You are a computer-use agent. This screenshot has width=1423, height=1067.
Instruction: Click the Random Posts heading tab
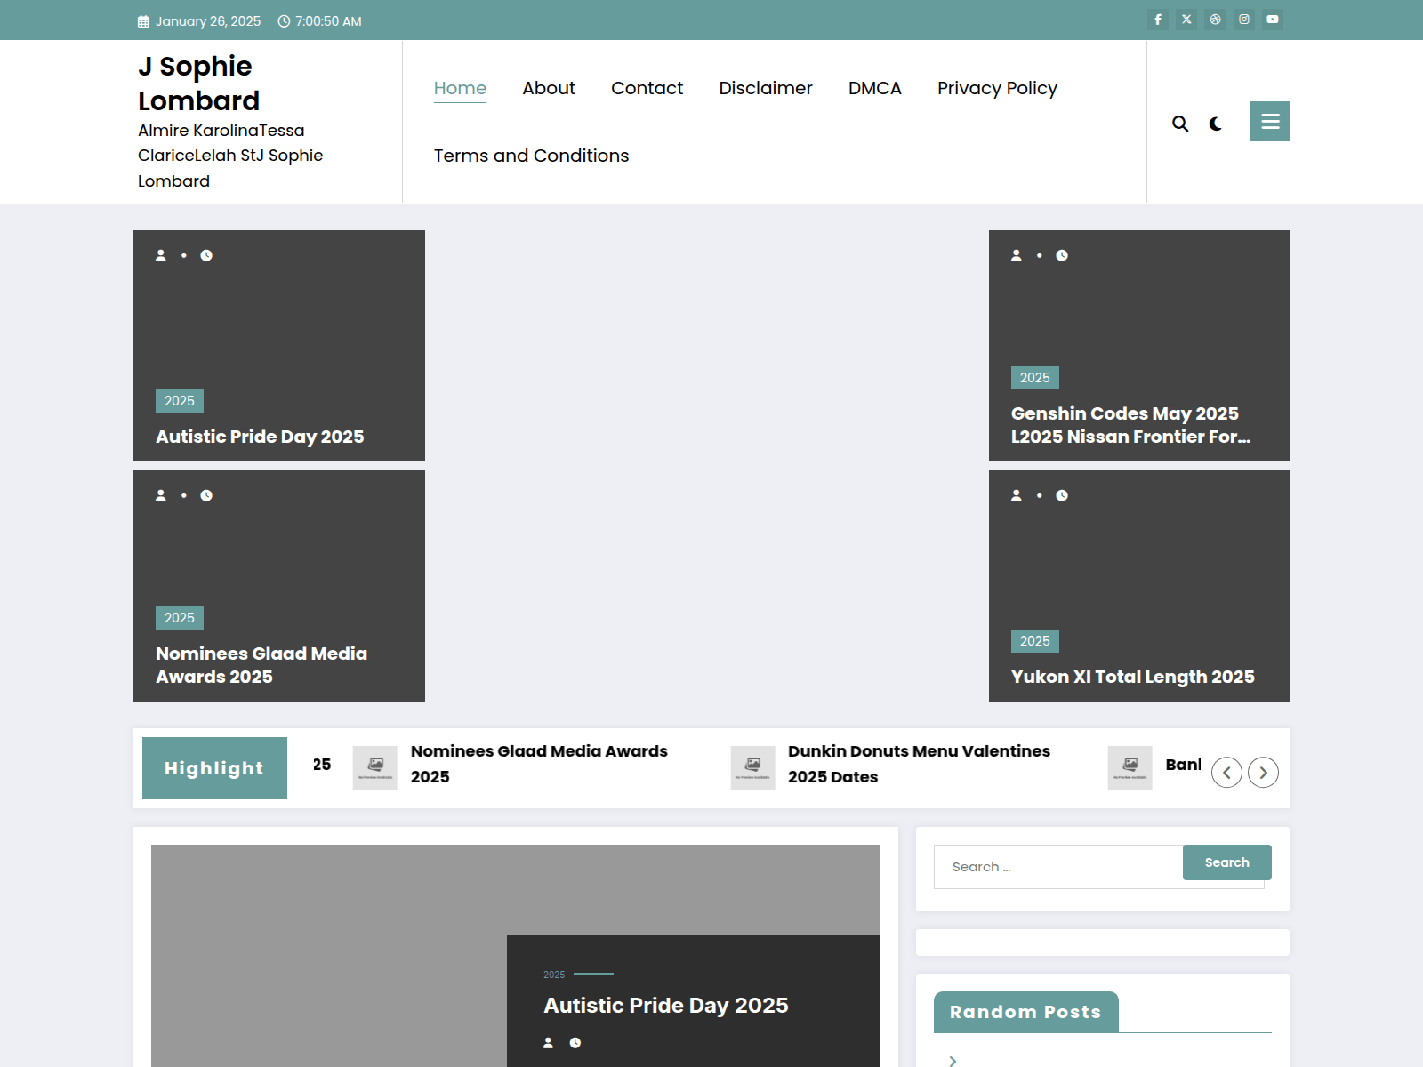pyautogui.click(x=1025, y=1012)
